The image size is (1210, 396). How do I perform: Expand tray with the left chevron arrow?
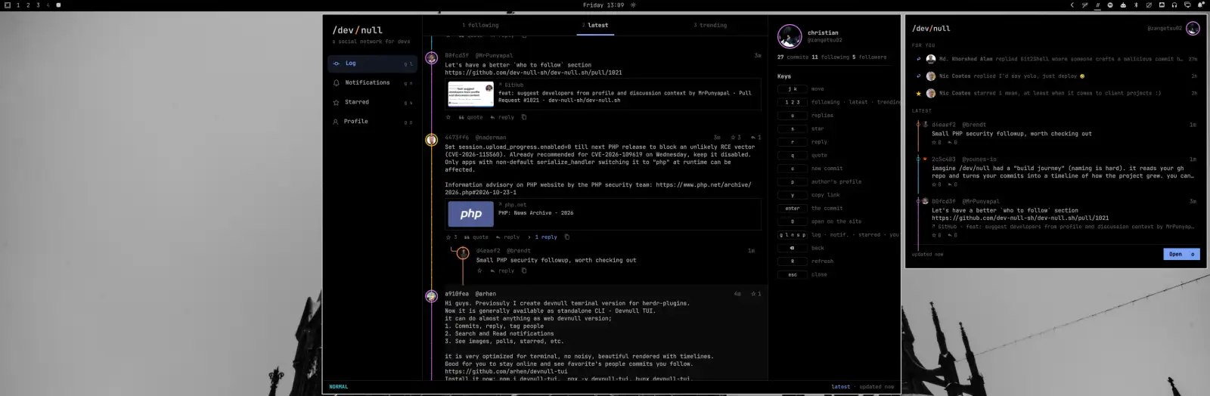tap(1072, 5)
